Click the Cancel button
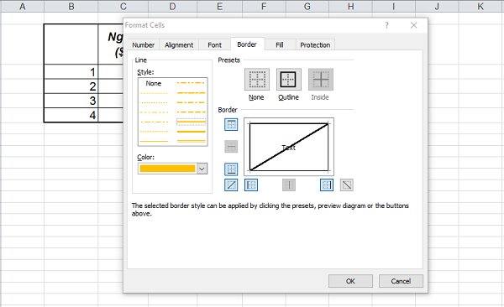The width and height of the screenshot is (504, 307). coord(401,281)
